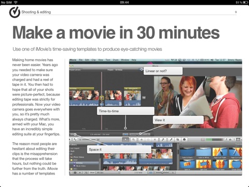This screenshot has height=187, width=249.
Task: Select the Fade to Black transition
Action: [187, 153]
